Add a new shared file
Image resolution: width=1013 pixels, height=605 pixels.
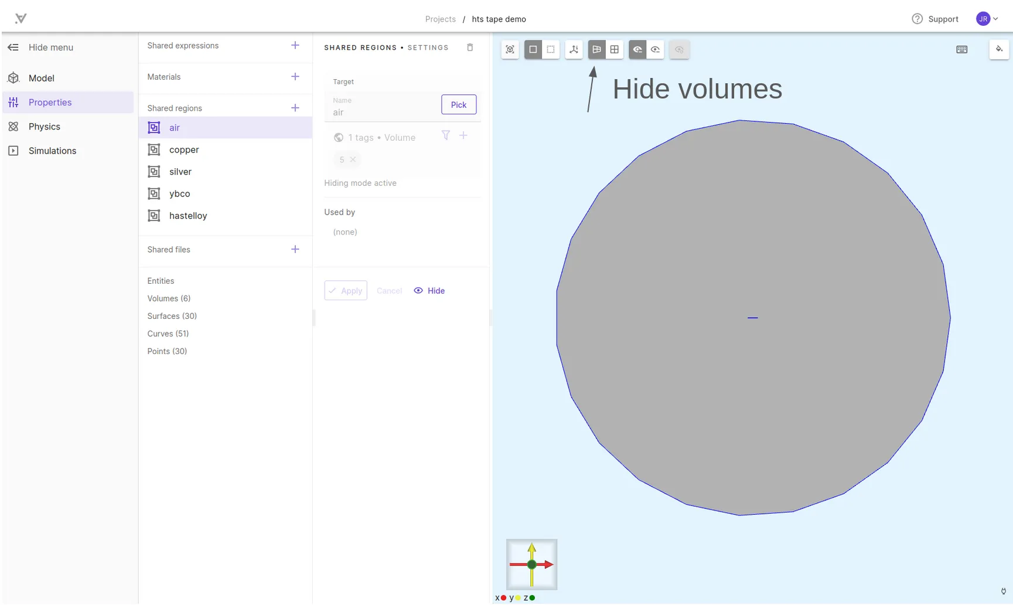coord(295,249)
